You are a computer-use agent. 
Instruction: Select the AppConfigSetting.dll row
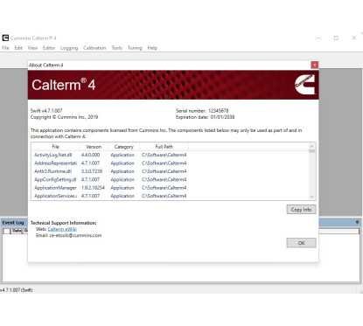[110, 179]
